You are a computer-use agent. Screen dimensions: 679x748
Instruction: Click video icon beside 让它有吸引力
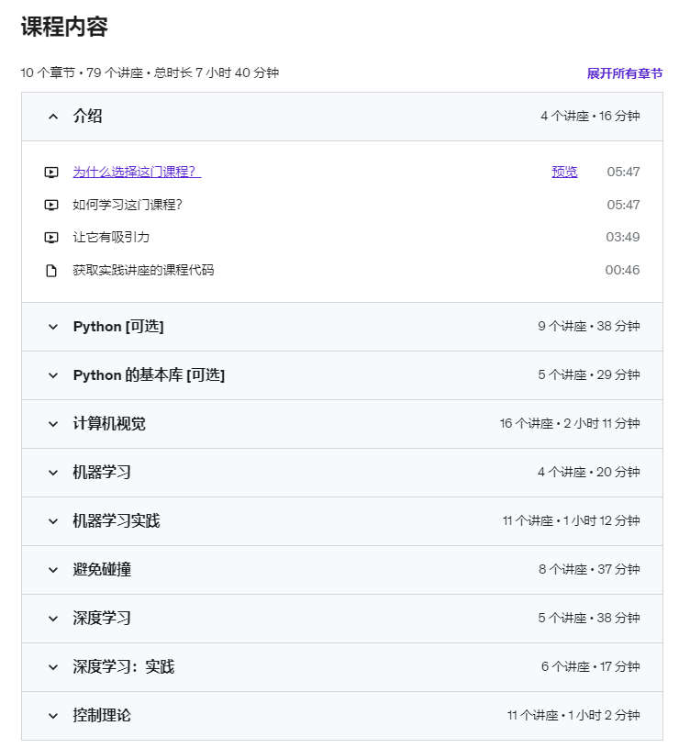coord(51,238)
